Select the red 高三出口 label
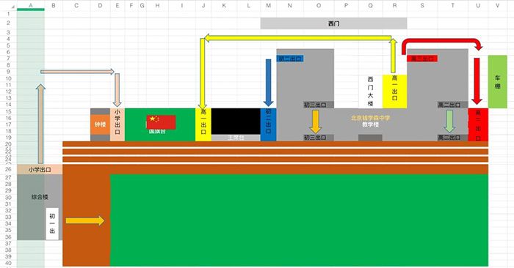Viewport: 514px width, 268px height. coord(422,59)
